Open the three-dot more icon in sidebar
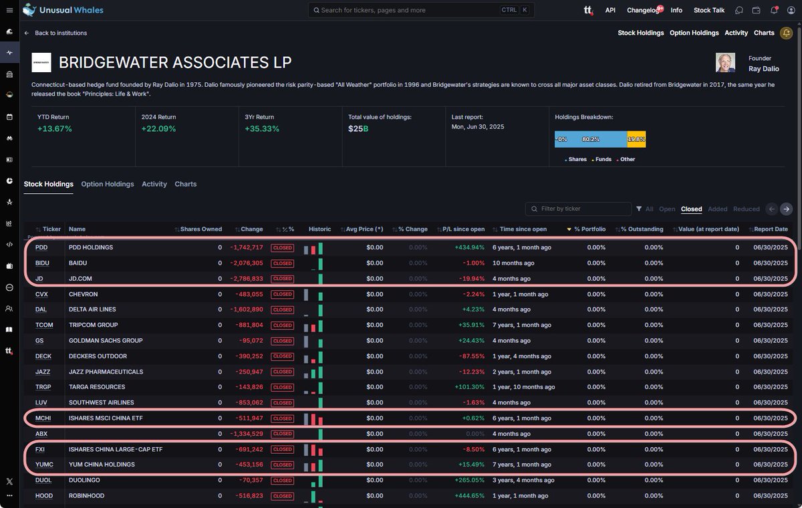This screenshot has height=508, width=802. [x=9, y=495]
